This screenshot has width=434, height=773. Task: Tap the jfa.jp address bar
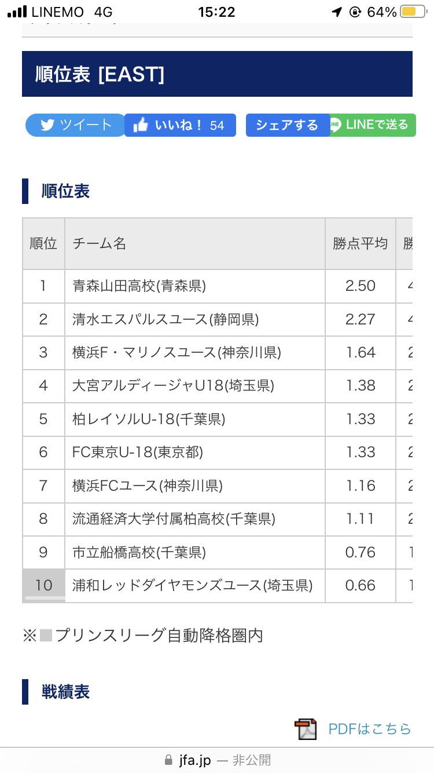(x=217, y=760)
